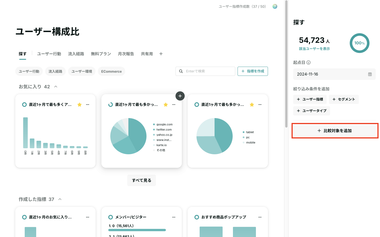
Task: Open the help question mark icon
Action: pyautogui.click(x=275, y=6)
